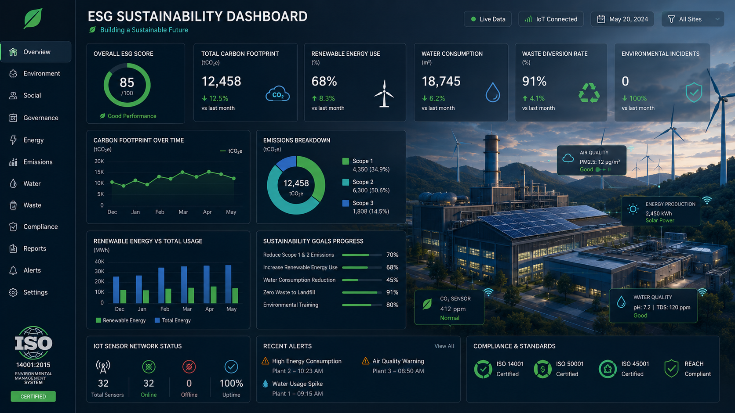The height and width of the screenshot is (413, 735).
Task: Click the Compliance shield icon in sidebar
Action: (13, 226)
